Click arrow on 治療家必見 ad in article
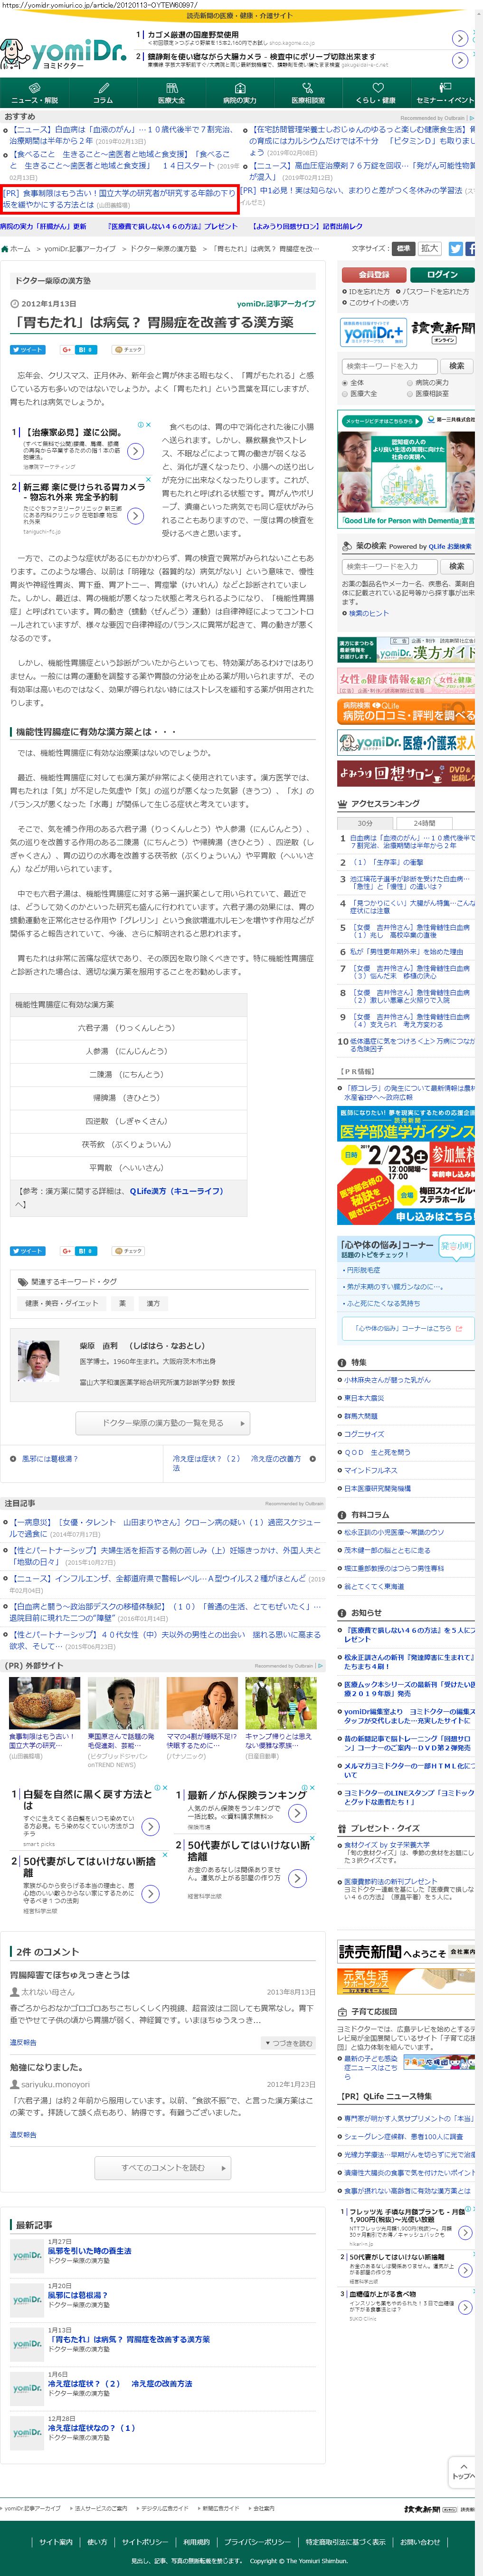The height and width of the screenshot is (2576, 483). [135, 452]
